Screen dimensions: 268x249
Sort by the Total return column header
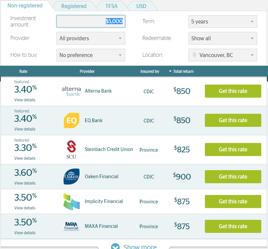pyautogui.click(x=183, y=71)
